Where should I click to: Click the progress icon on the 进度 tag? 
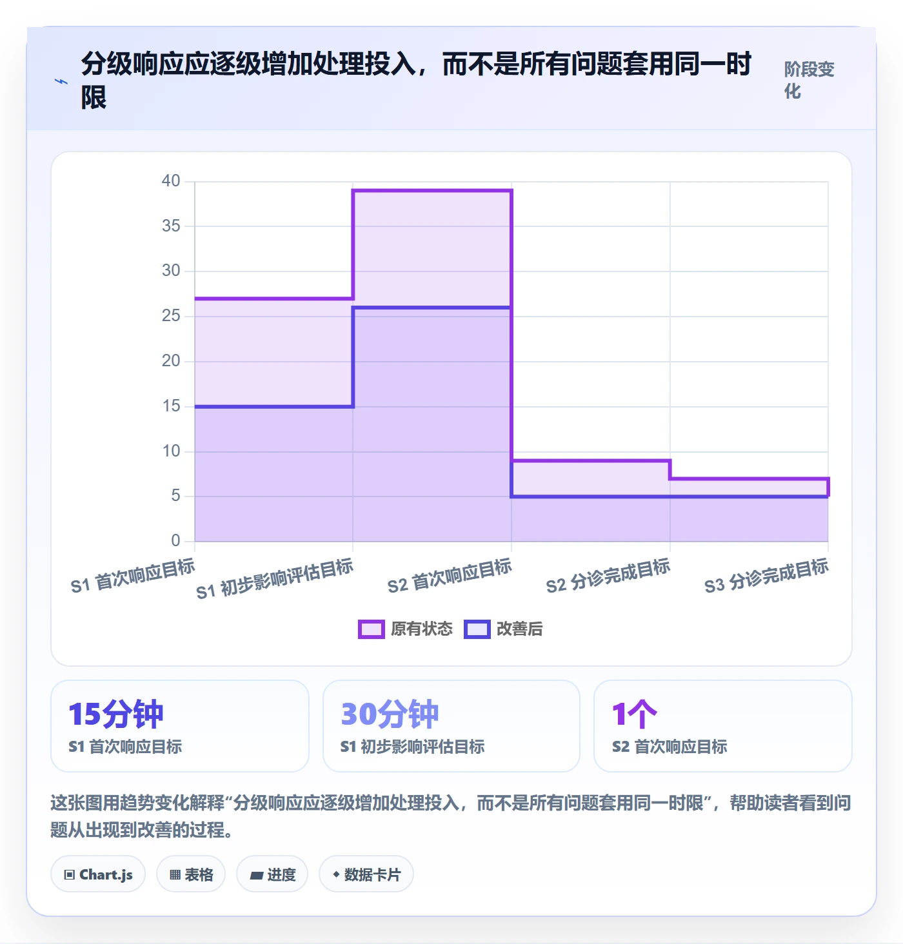click(257, 875)
